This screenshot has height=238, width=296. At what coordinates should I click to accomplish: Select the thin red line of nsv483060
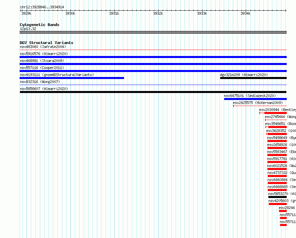pyautogui.click(x=153, y=50)
